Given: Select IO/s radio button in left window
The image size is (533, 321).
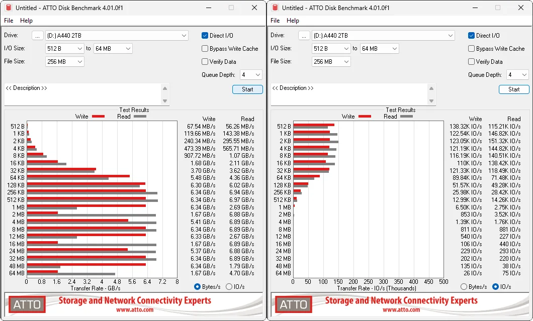Looking at the screenshot, I should pyautogui.click(x=229, y=287).
